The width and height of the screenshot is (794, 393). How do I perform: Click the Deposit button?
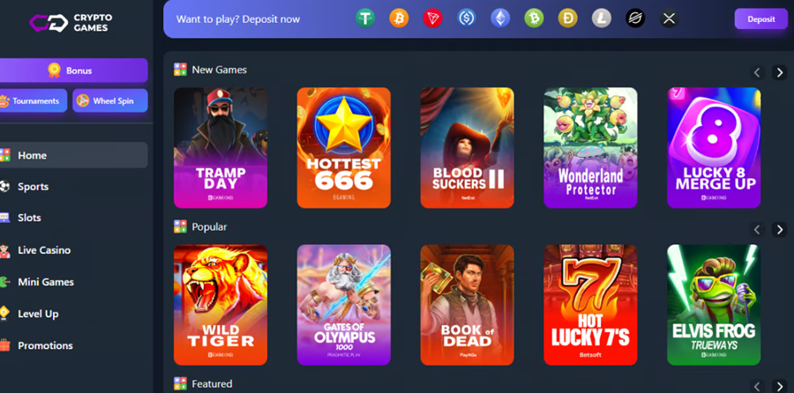[761, 19]
